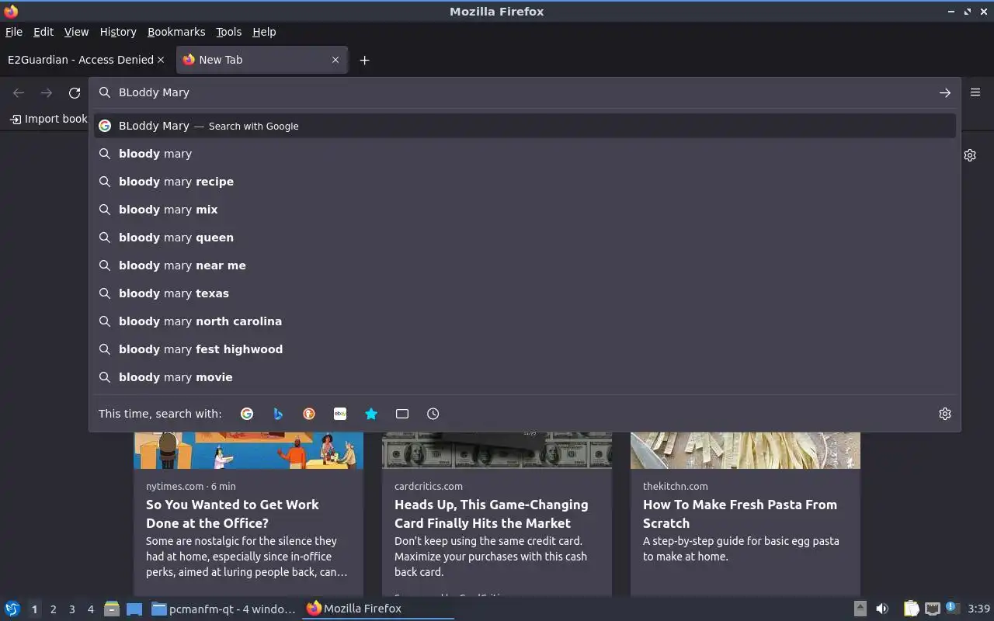The width and height of the screenshot is (994, 621).
Task: Open the notification info tray icon
Action: (x=953, y=609)
